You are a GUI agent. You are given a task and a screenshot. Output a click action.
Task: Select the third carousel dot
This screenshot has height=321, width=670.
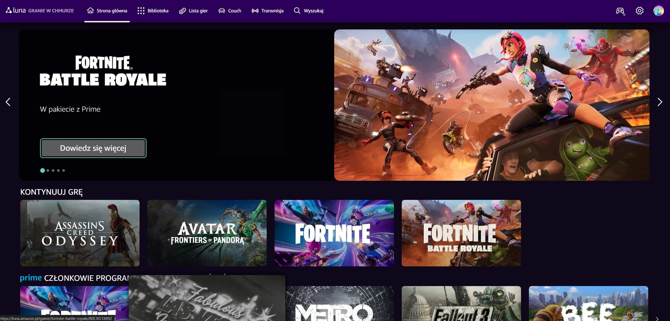pos(53,171)
